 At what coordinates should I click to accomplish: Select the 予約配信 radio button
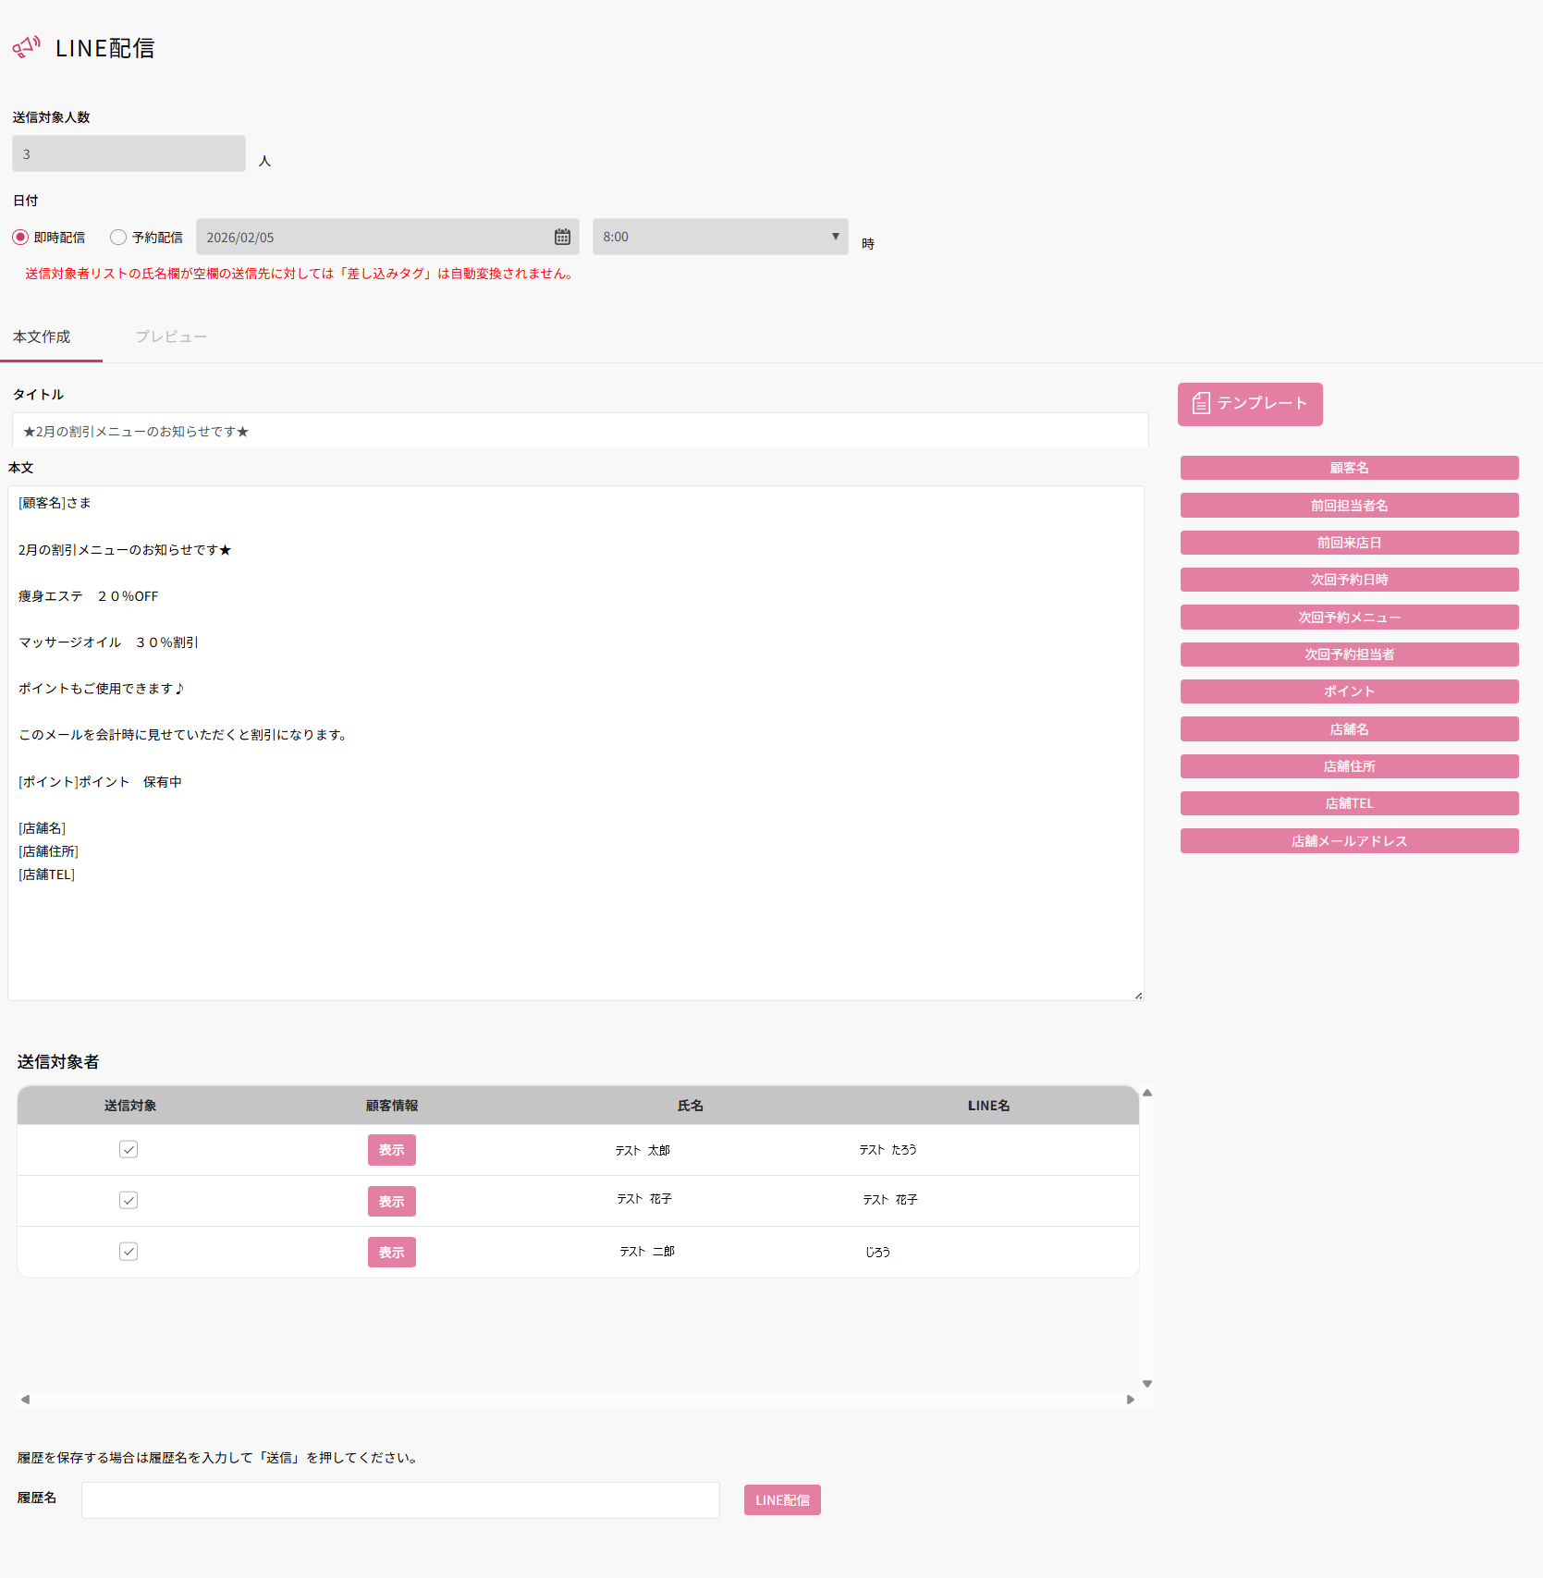[118, 238]
